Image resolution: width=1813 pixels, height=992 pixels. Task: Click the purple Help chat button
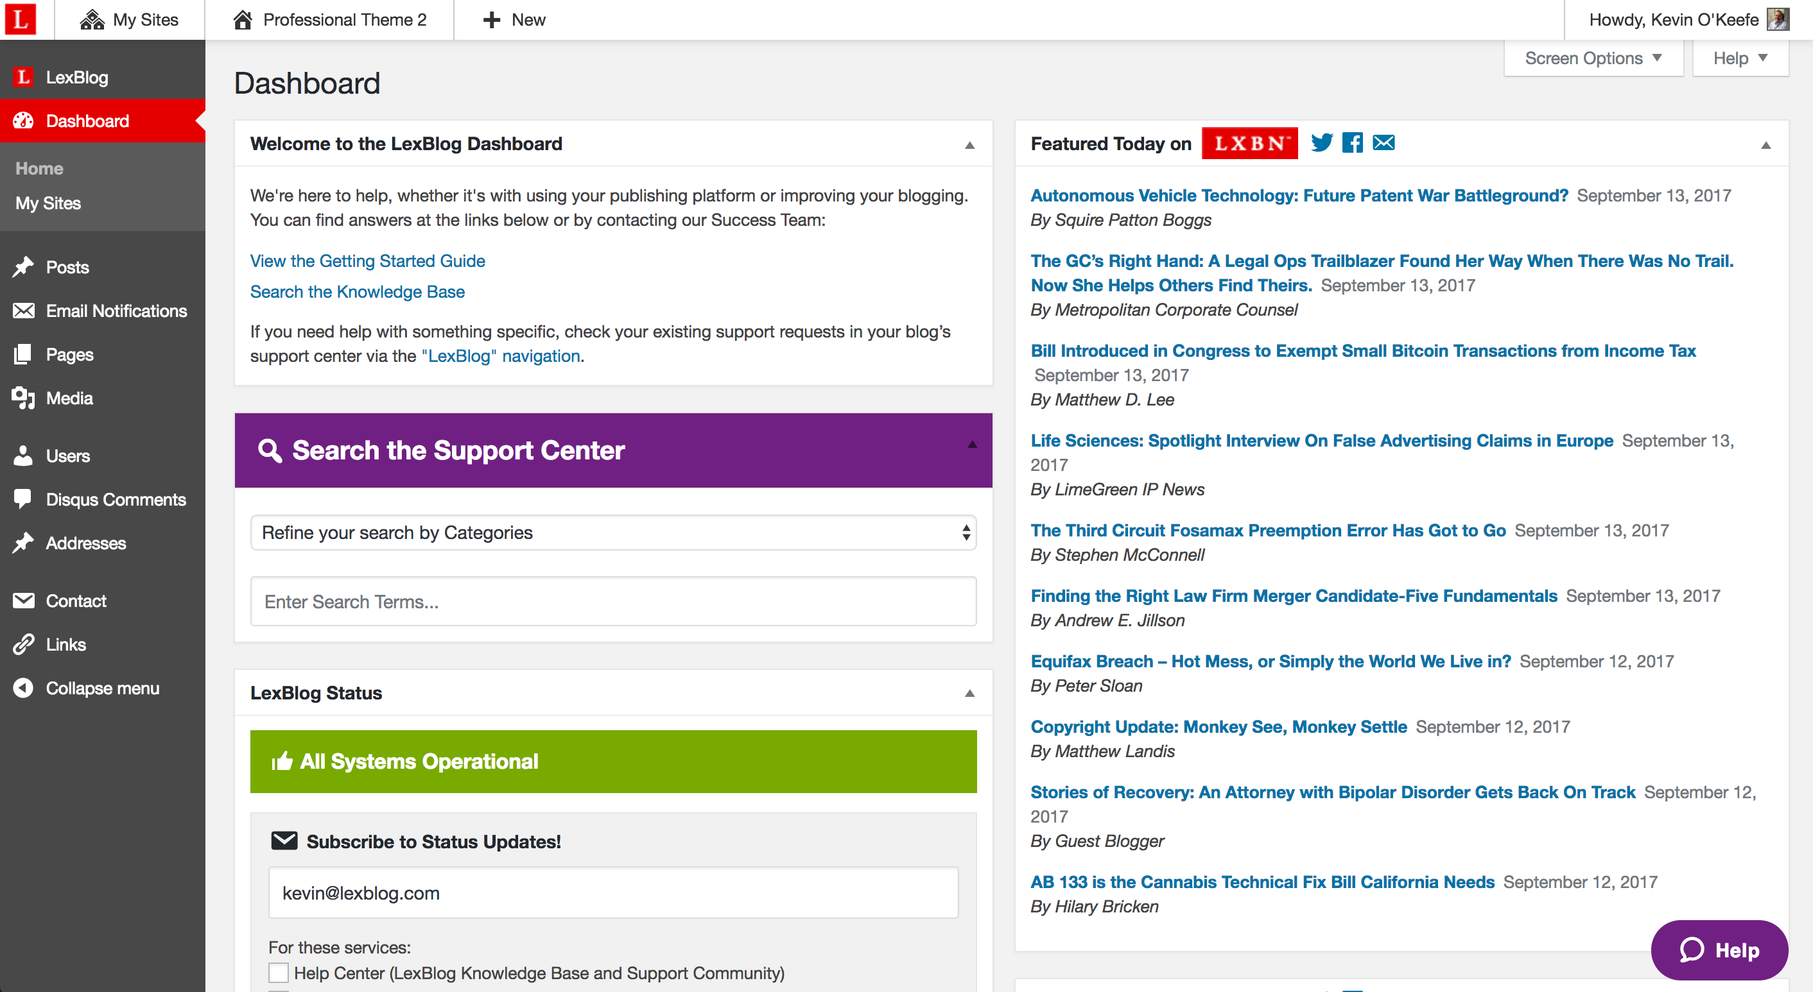pos(1719,950)
